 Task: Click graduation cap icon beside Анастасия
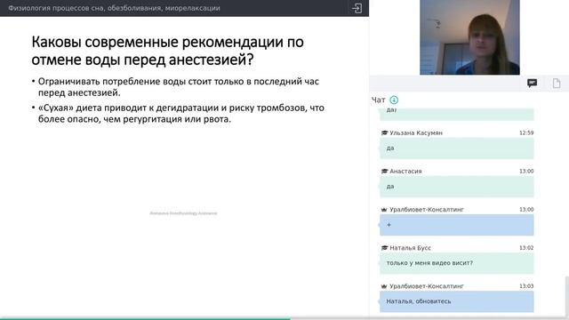pos(384,171)
